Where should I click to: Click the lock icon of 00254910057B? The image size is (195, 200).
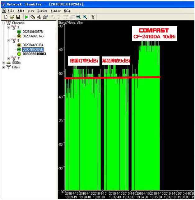click(x=19, y=32)
